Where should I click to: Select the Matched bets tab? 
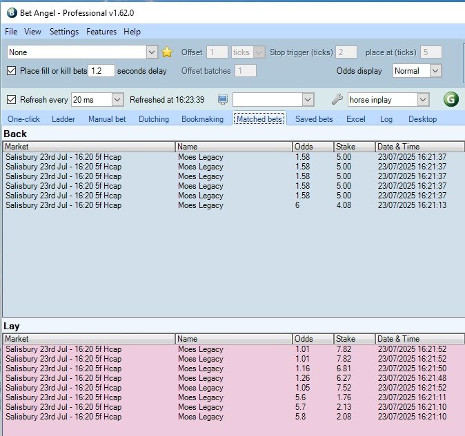[x=259, y=119]
